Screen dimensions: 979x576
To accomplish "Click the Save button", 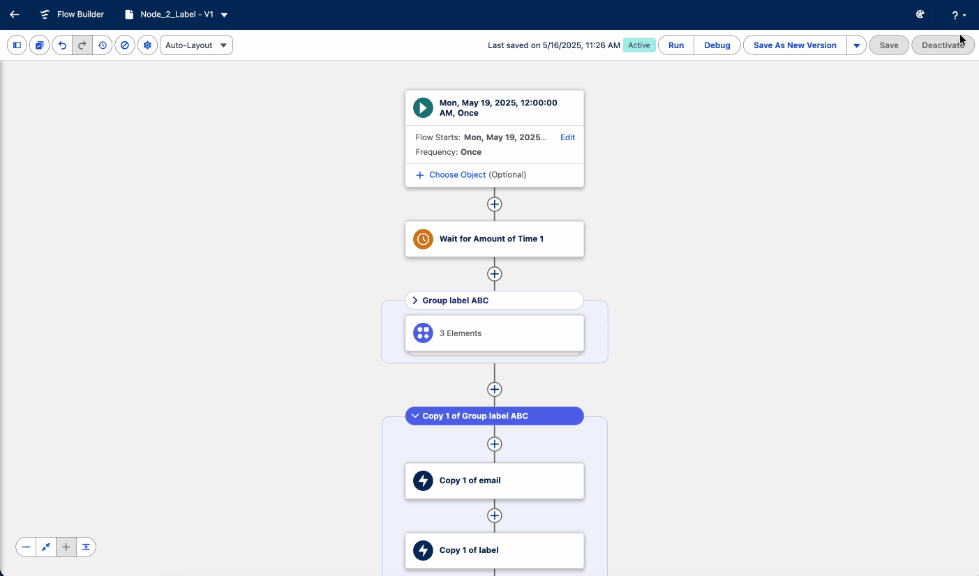I will (x=889, y=45).
